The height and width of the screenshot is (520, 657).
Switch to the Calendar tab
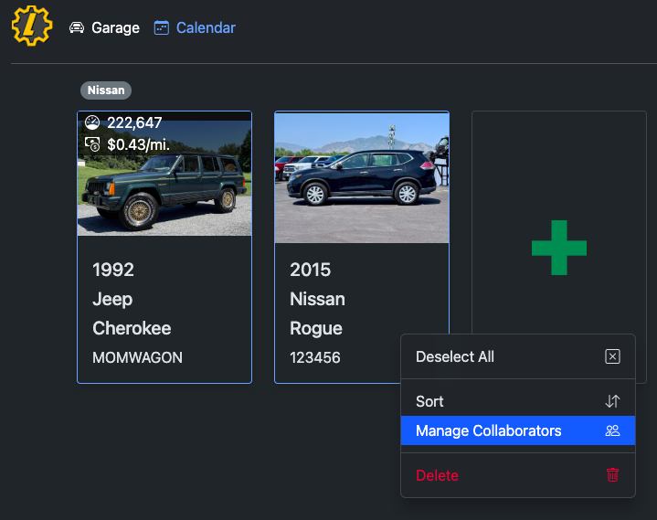click(x=206, y=28)
